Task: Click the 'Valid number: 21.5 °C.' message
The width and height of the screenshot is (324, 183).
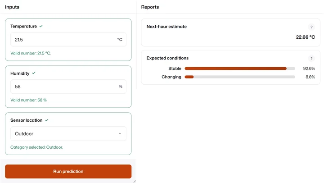Action: (x=31, y=53)
